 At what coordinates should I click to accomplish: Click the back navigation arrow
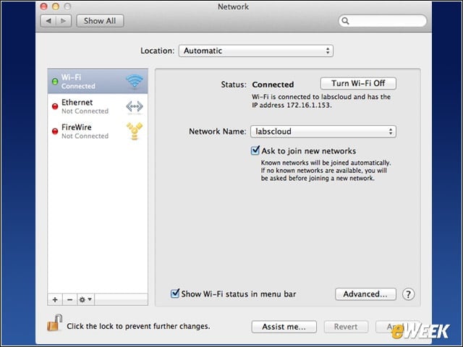click(48, 21)
